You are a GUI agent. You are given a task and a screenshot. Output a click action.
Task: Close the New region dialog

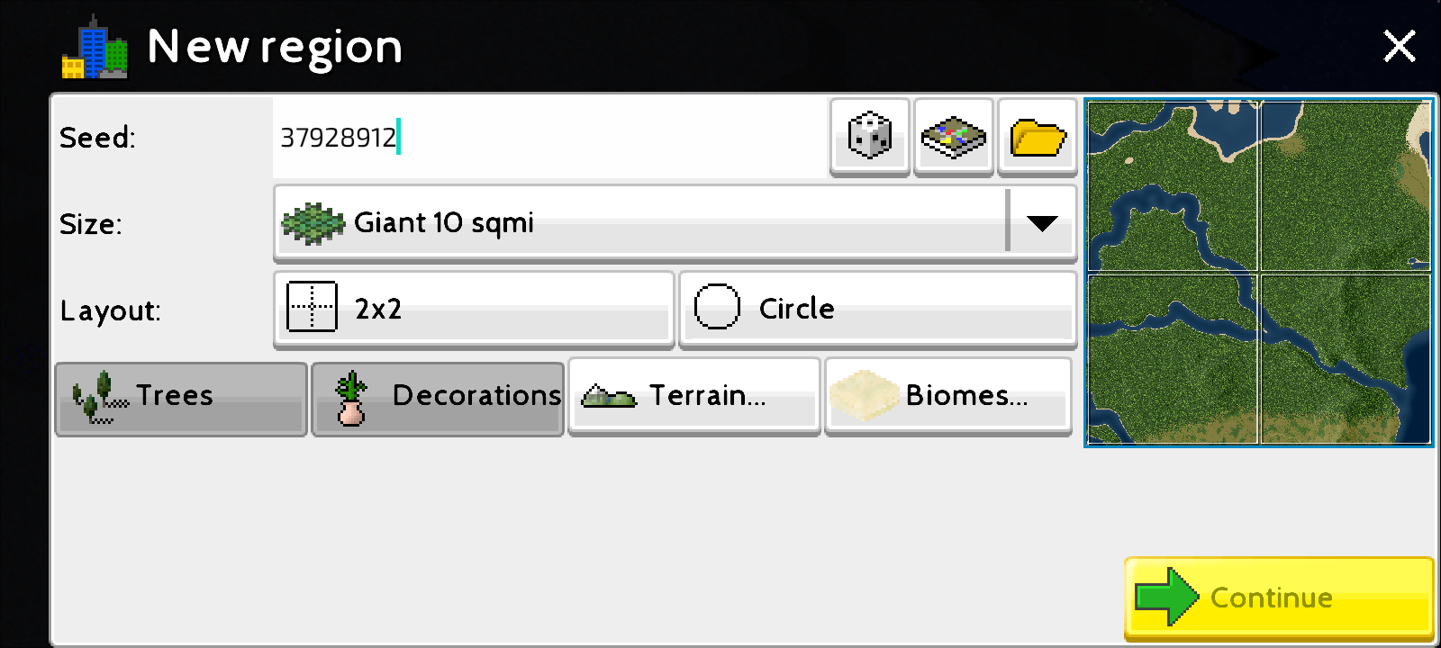click(1400, 46)
